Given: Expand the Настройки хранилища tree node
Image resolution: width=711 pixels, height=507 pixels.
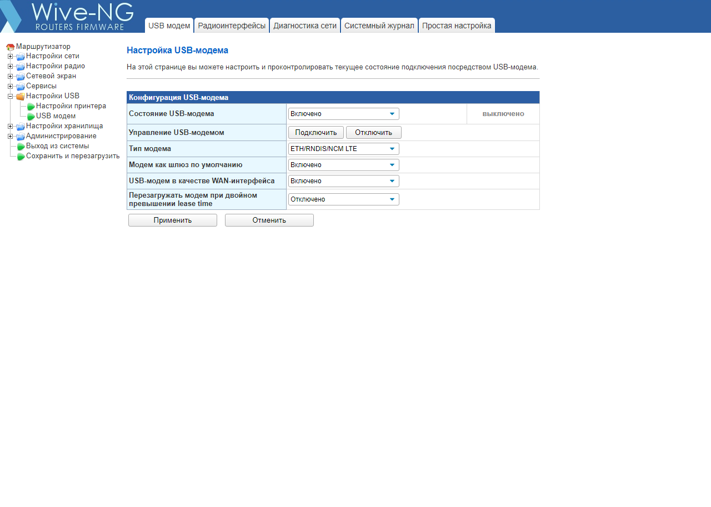Looking at the screenshot, I should click(x=10, y=127).
